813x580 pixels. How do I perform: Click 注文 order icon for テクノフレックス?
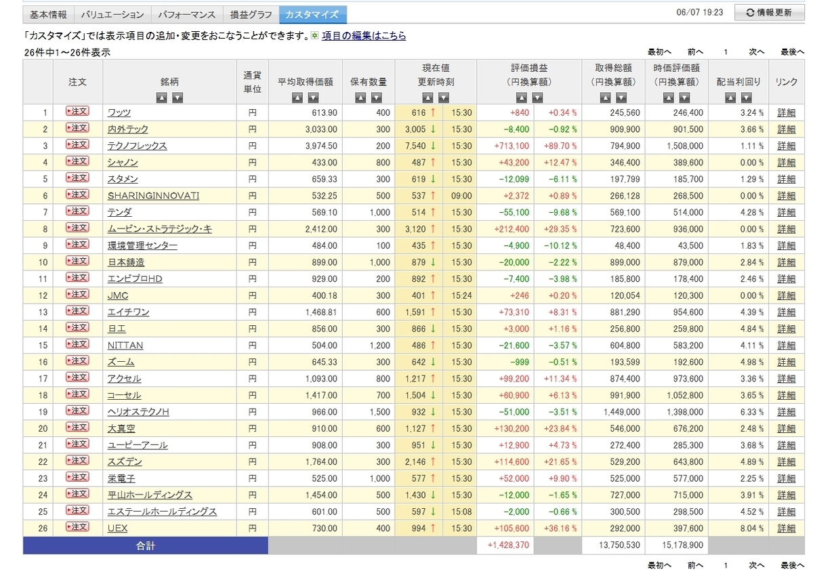click(77, 144)
